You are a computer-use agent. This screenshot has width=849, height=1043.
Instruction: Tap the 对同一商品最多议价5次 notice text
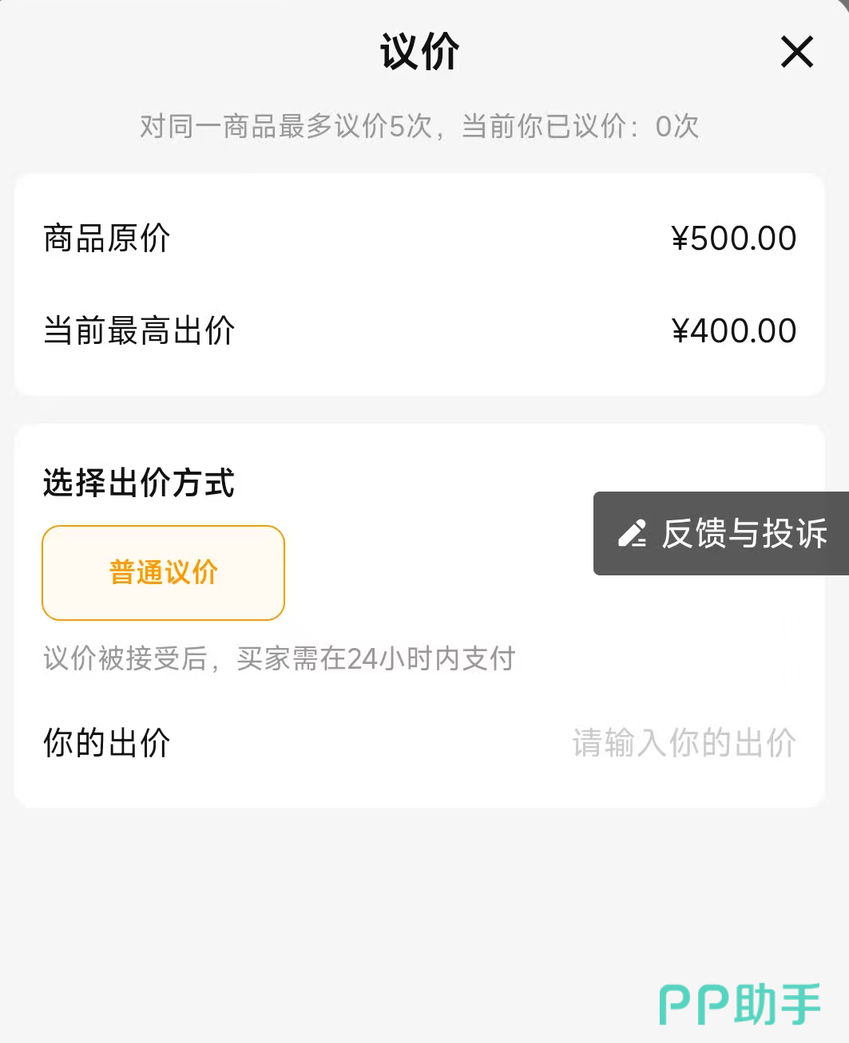coord(286,126)
